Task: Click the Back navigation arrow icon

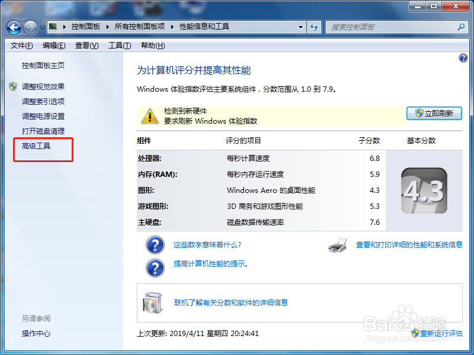Action: [13, 27]
